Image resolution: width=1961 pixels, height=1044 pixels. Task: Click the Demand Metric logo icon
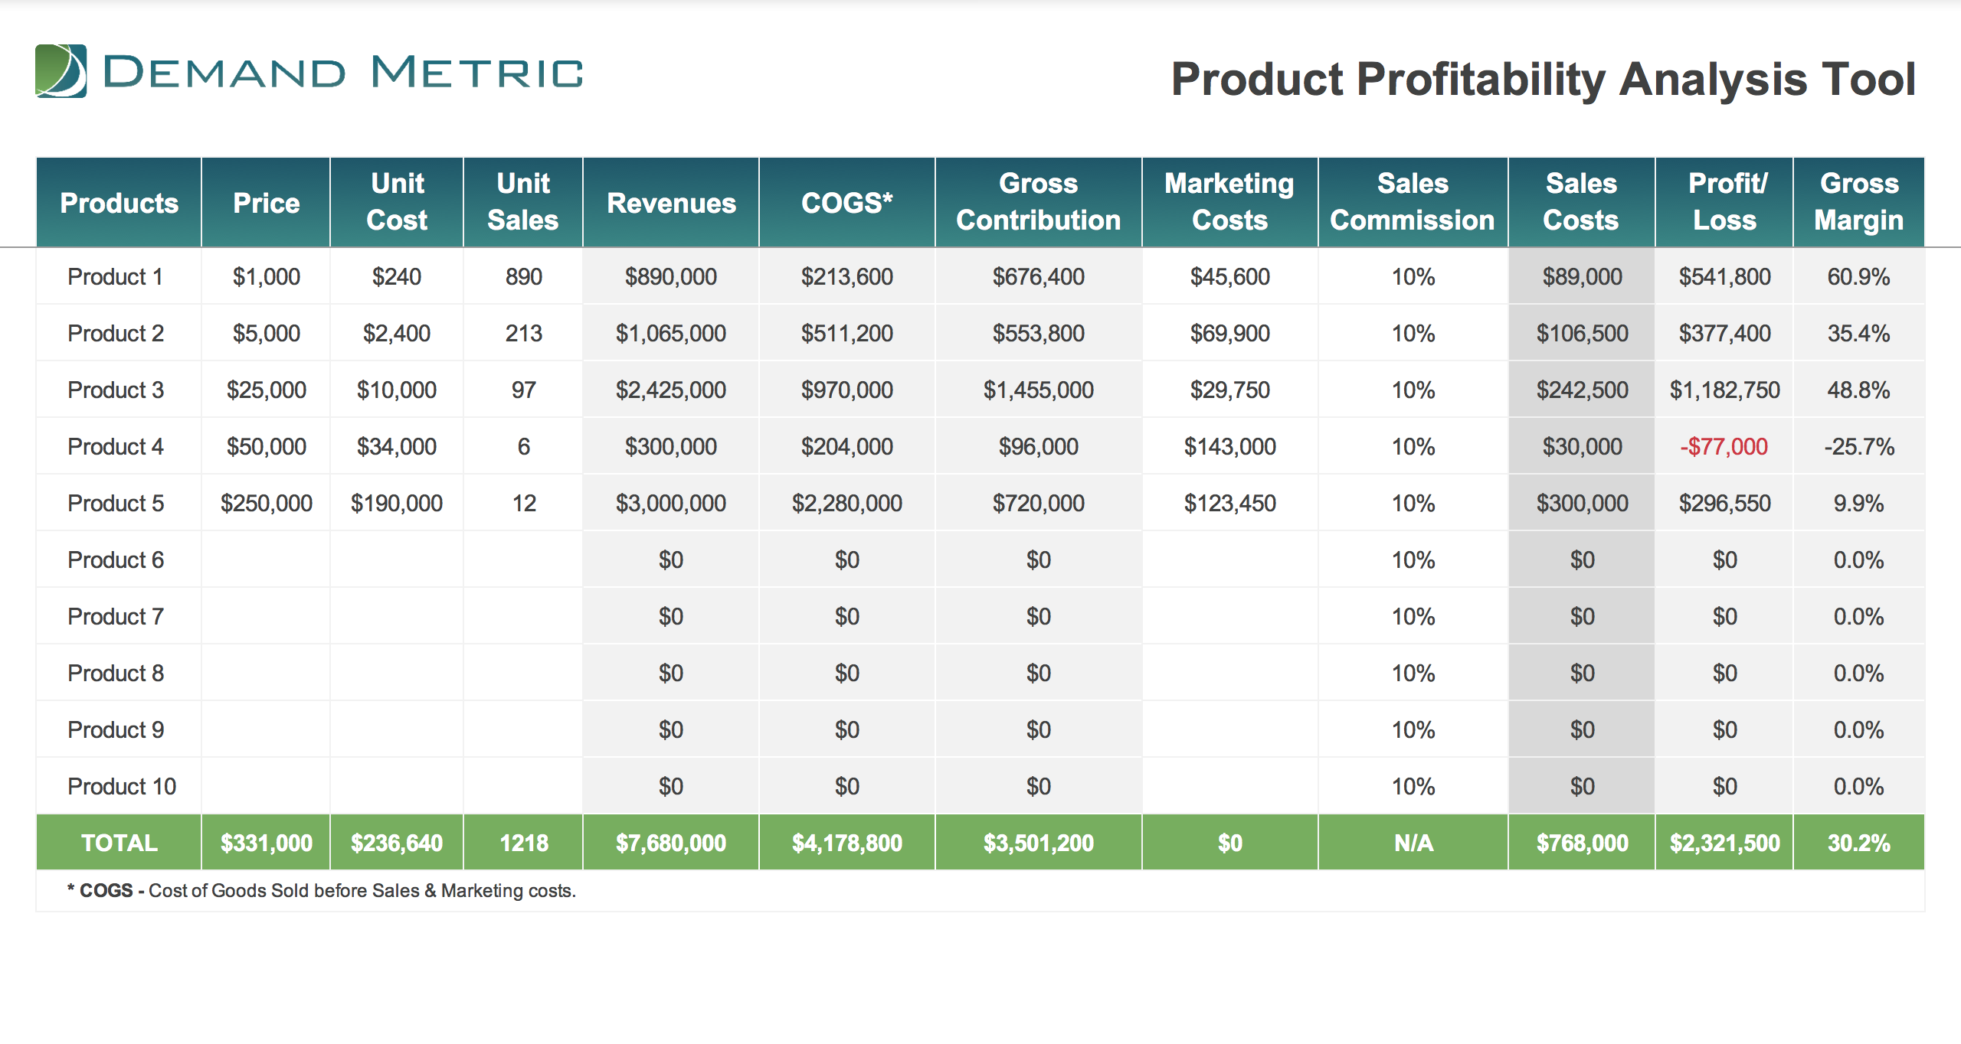tap(61, 71)
